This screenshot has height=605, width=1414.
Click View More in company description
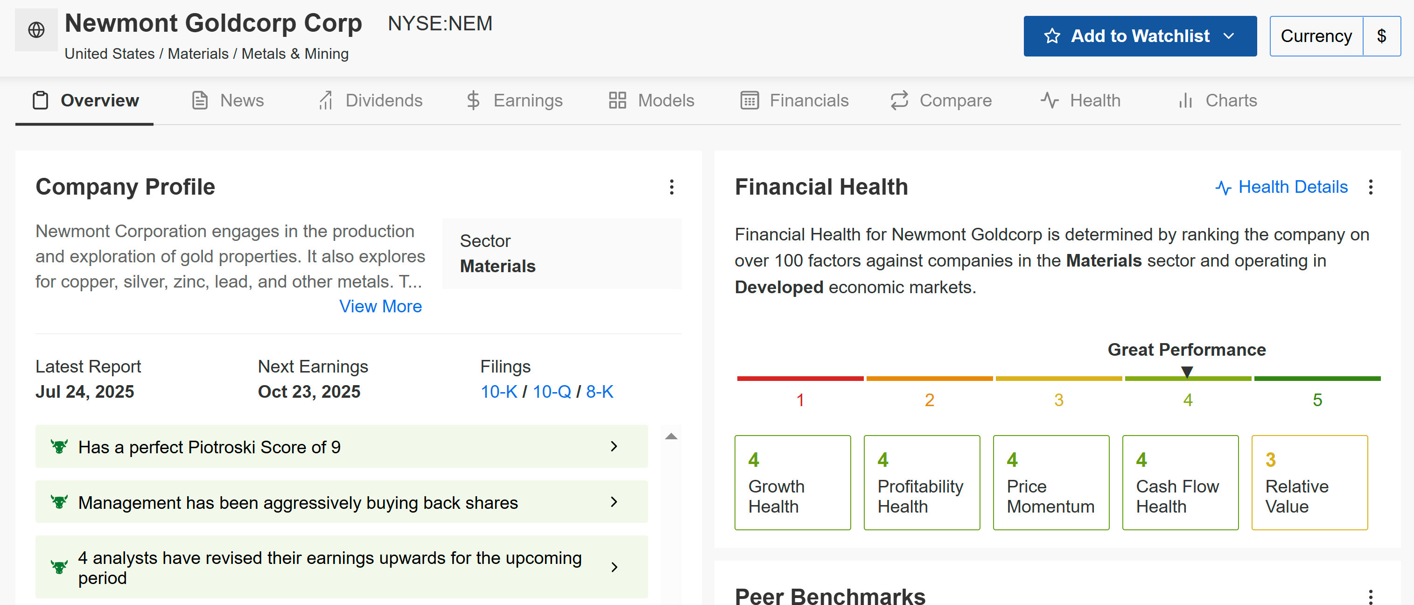pyautogui.click(x=380, y=306)
